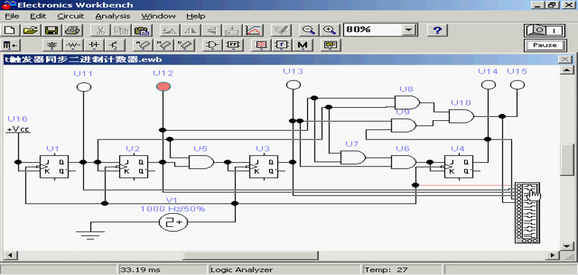Open the Circuit menu

pos(71,16)
